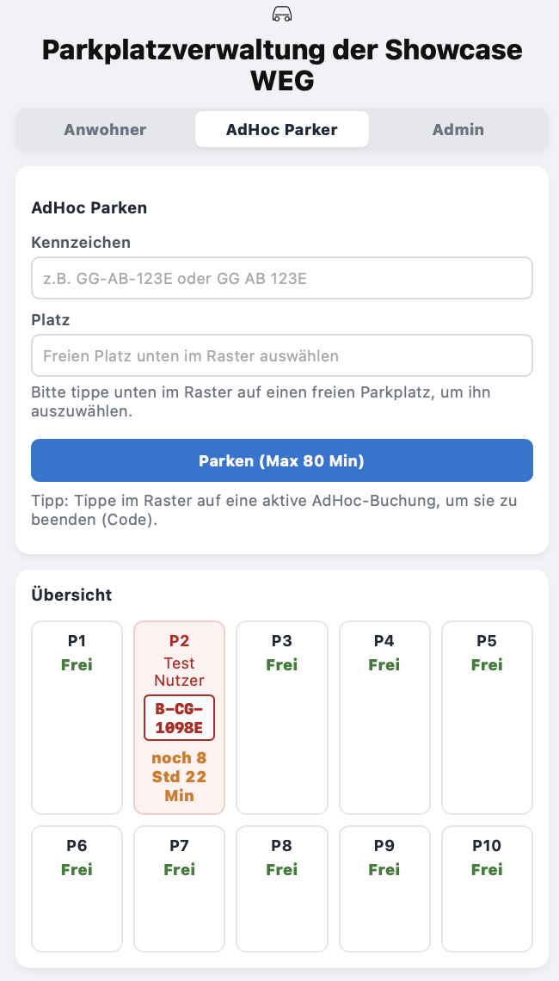Select the Admin tab
The height and width of the screenshot is (981, 559).
tap(458, 129)
